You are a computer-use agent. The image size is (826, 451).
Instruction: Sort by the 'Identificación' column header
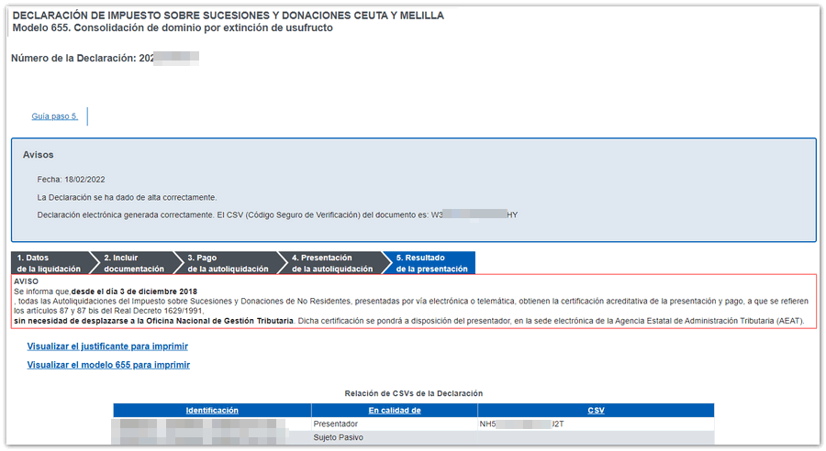tap(211, 411)
